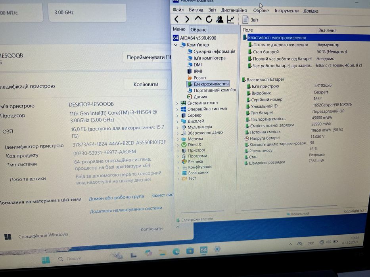370x277 pixels.
Task: Expand the Сервер node
Action: coord(177,116)
